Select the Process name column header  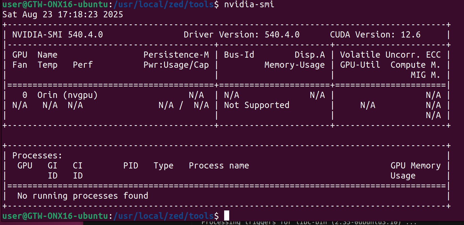(219, 166)
